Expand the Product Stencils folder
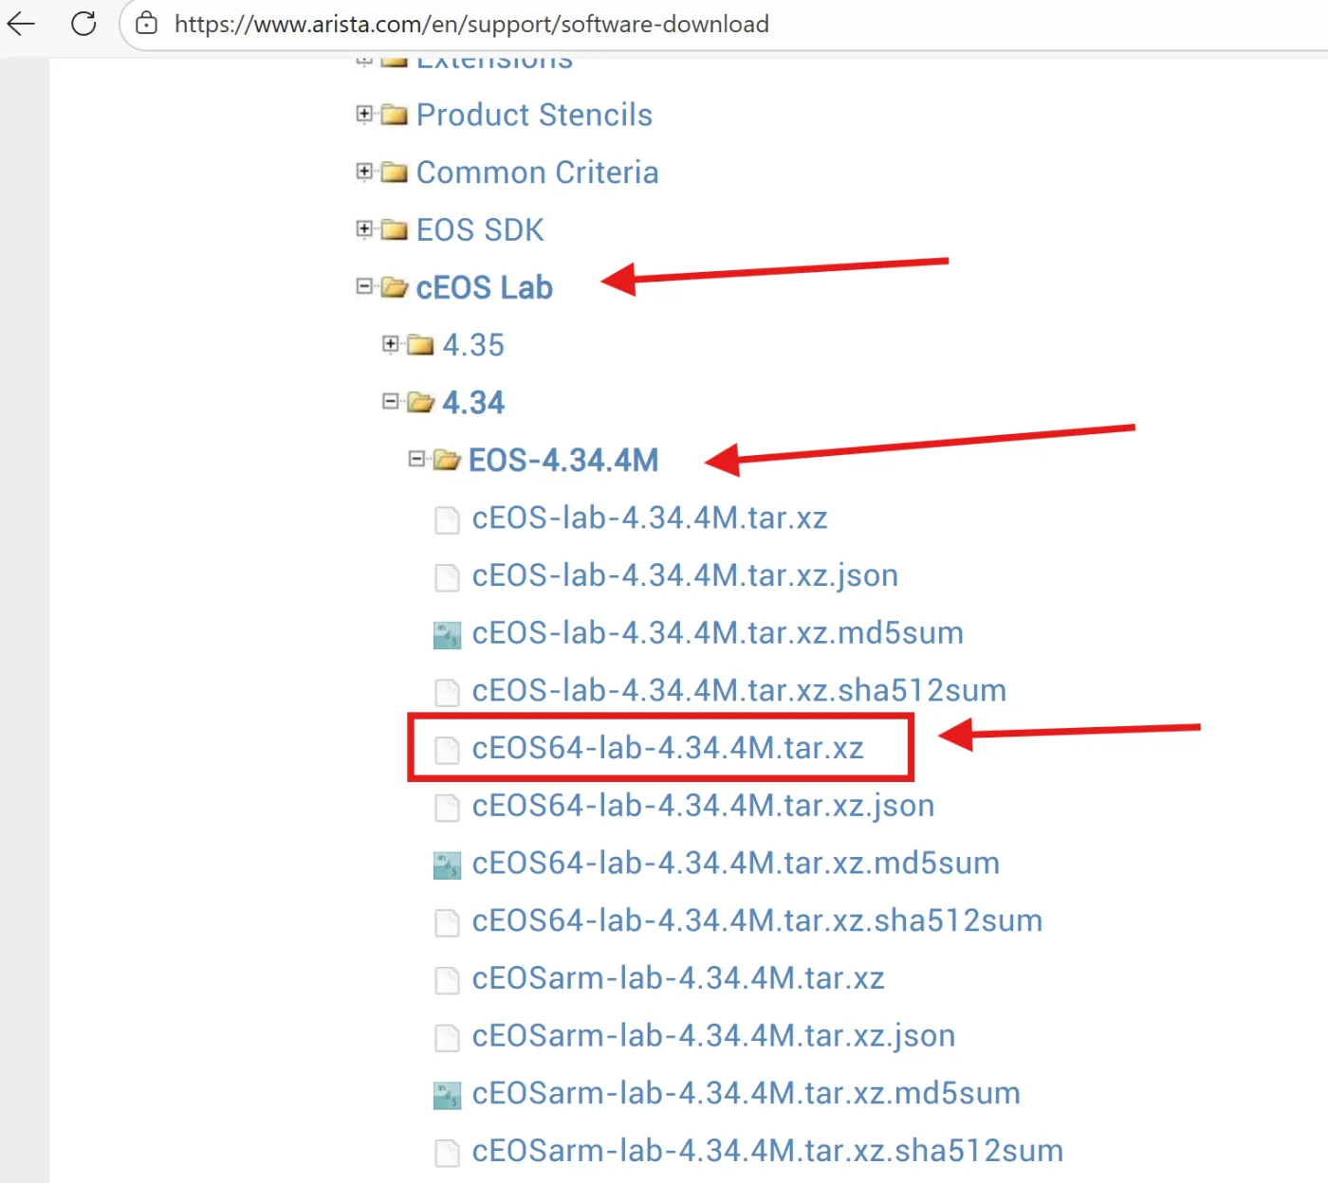Viewport: 1328px width, 1183px height. coord(365,114)
